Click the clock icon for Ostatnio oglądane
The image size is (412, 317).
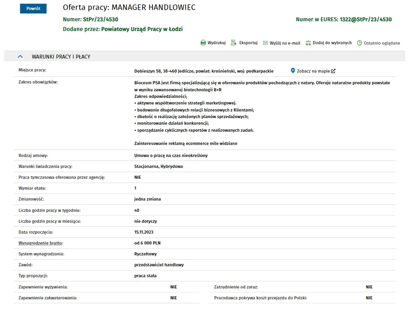coord(360,43)
